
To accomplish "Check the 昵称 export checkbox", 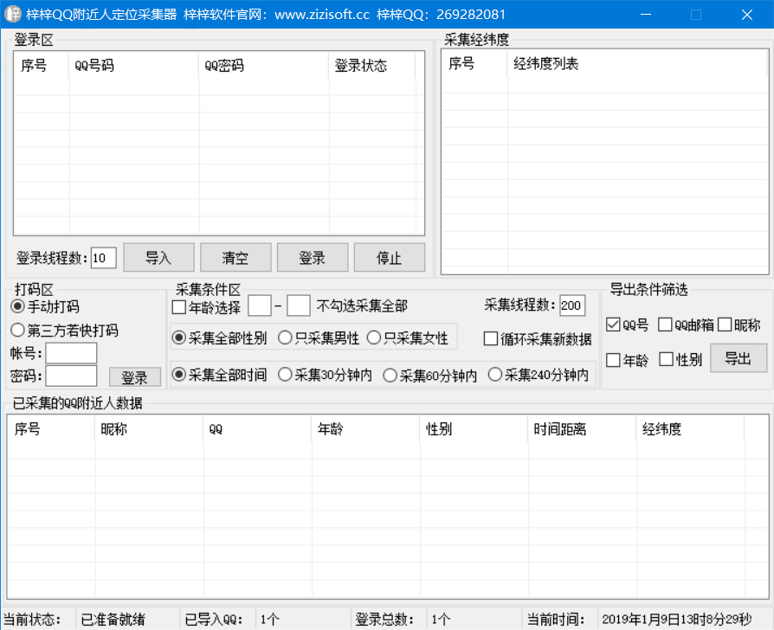I will point(725,325).
